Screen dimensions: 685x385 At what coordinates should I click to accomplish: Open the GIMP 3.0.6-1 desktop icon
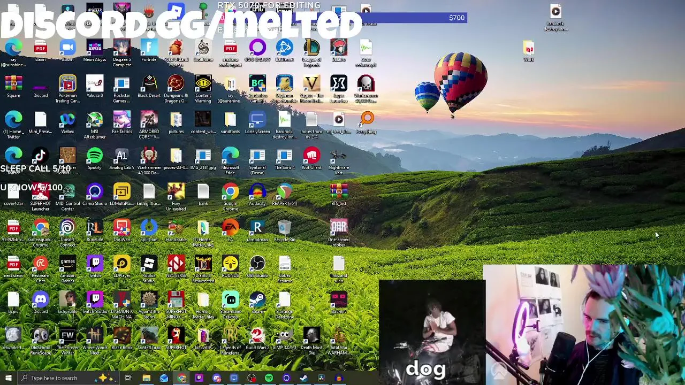click(x=284, y=335)
